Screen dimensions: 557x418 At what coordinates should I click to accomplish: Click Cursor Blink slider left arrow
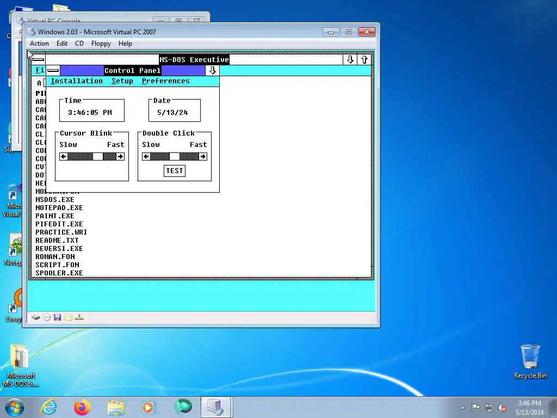[x=64, y=156]
